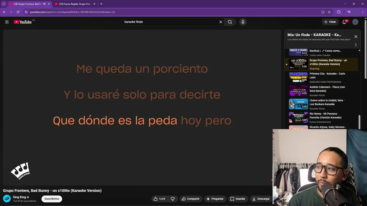
Task: Open a new browser tab
Action: pyautogui.click(x=101, y=4)
